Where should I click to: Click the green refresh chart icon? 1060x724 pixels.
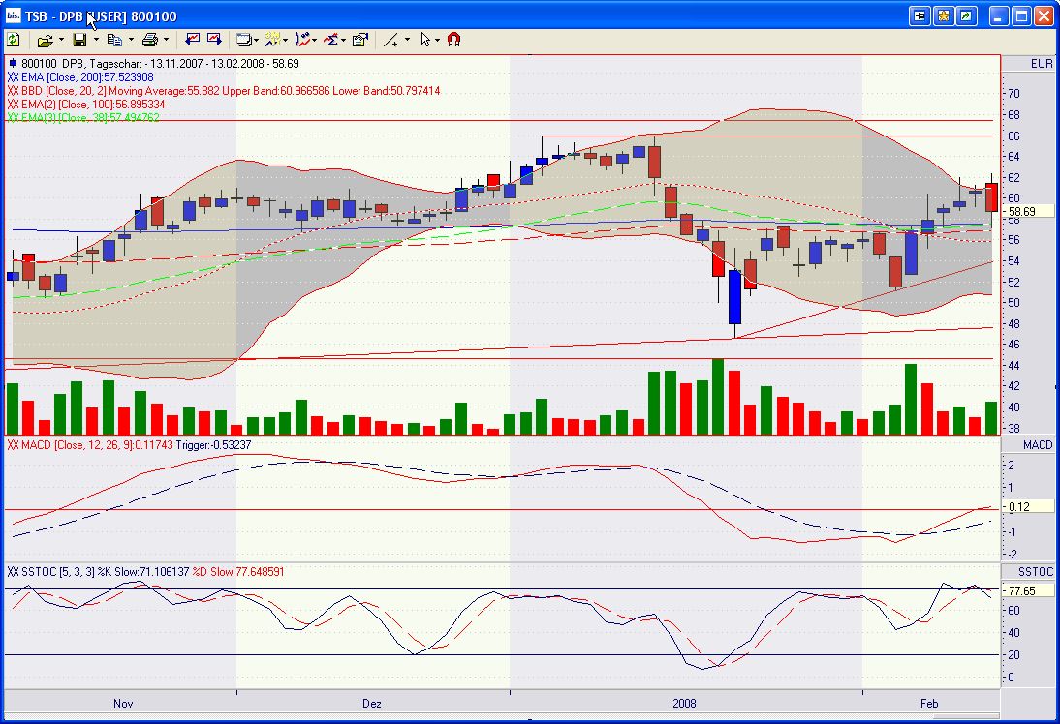(x=14, y=40)
